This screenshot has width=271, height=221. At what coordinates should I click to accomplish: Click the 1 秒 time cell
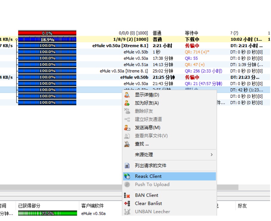pyautogui.click(x=157, y=52)
